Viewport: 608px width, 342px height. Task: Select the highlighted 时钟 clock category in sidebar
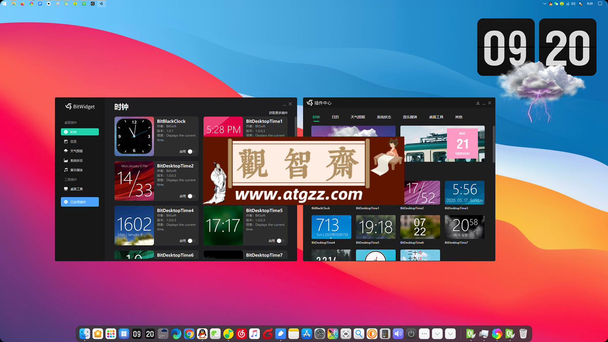[x=80, y=132]
